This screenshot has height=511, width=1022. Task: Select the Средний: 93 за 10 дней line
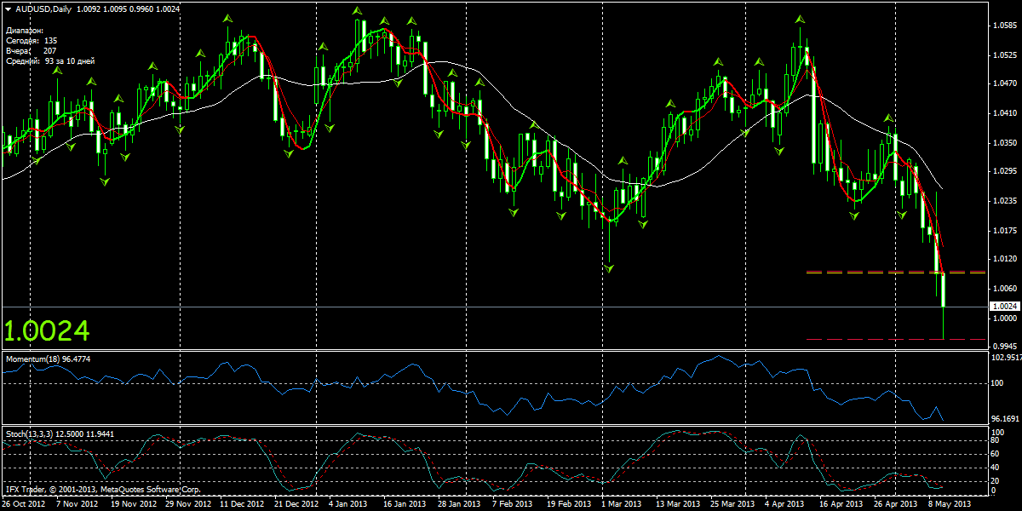point(50,60)
